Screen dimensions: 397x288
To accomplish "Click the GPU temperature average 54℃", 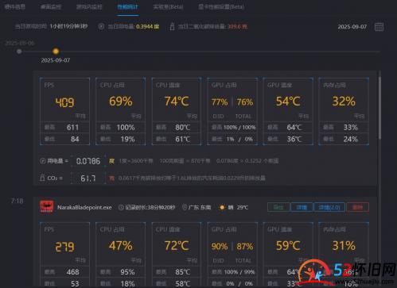I will coord(288,102).
